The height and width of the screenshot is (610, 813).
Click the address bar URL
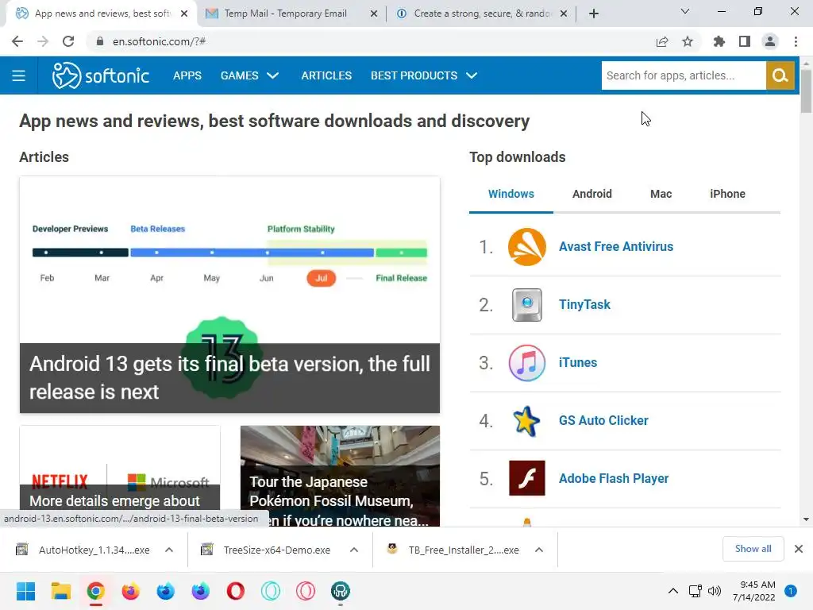click(x=159, y=41)
